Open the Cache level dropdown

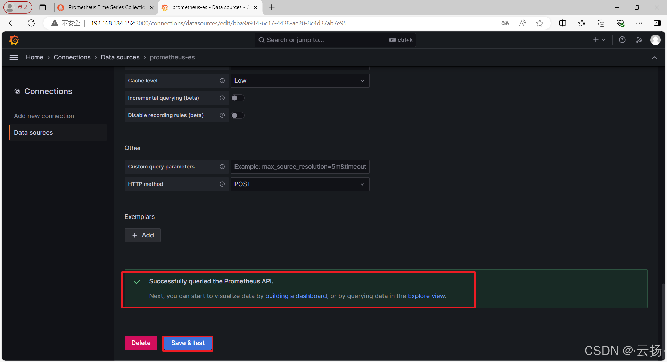pyautogui.click(x=300, y=81)
